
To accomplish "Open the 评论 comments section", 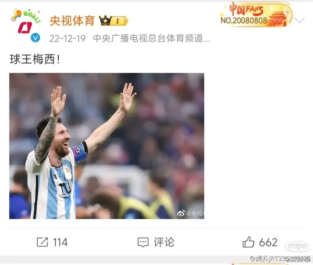I will (x=164, y=242).
